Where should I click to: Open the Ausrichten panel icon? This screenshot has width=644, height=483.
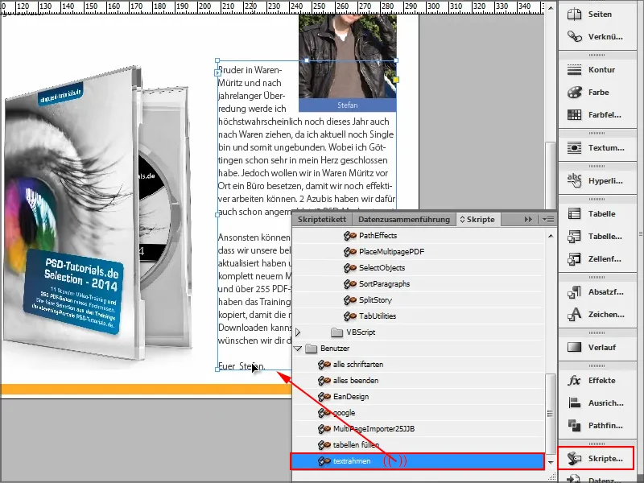point(574,403)
